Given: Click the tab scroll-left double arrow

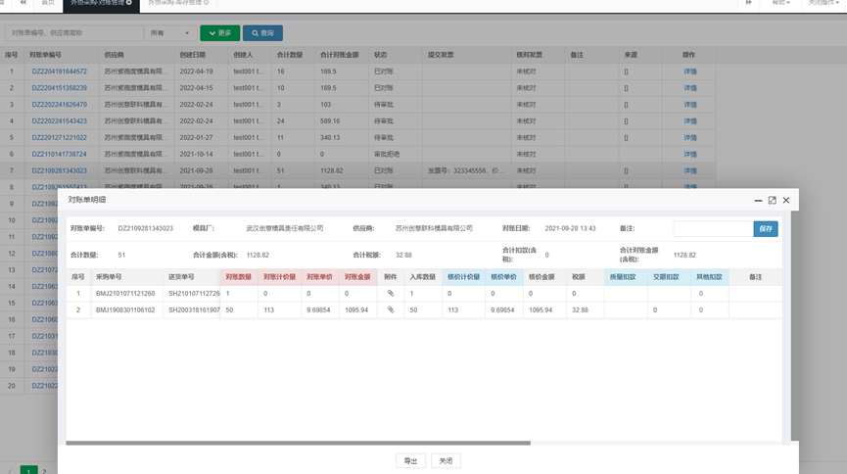Looking at the screenshot, I should point(24,4).
